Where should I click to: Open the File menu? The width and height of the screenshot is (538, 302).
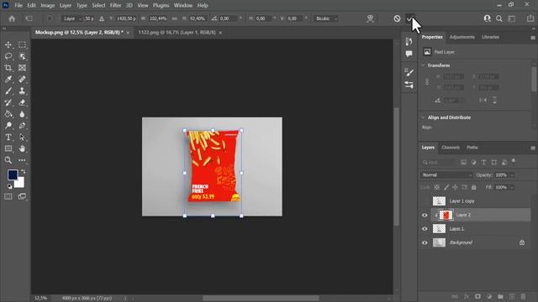[x=18, y=5]
